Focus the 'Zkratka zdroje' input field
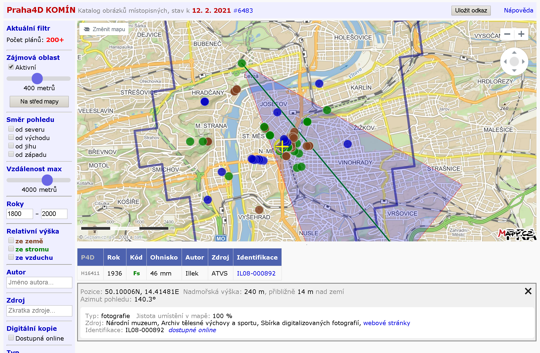The image size is (540, 353). coord(39,311)
